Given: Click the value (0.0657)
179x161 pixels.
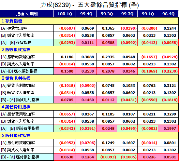Looking at the screenshot, I should click(x=67, y=114).
